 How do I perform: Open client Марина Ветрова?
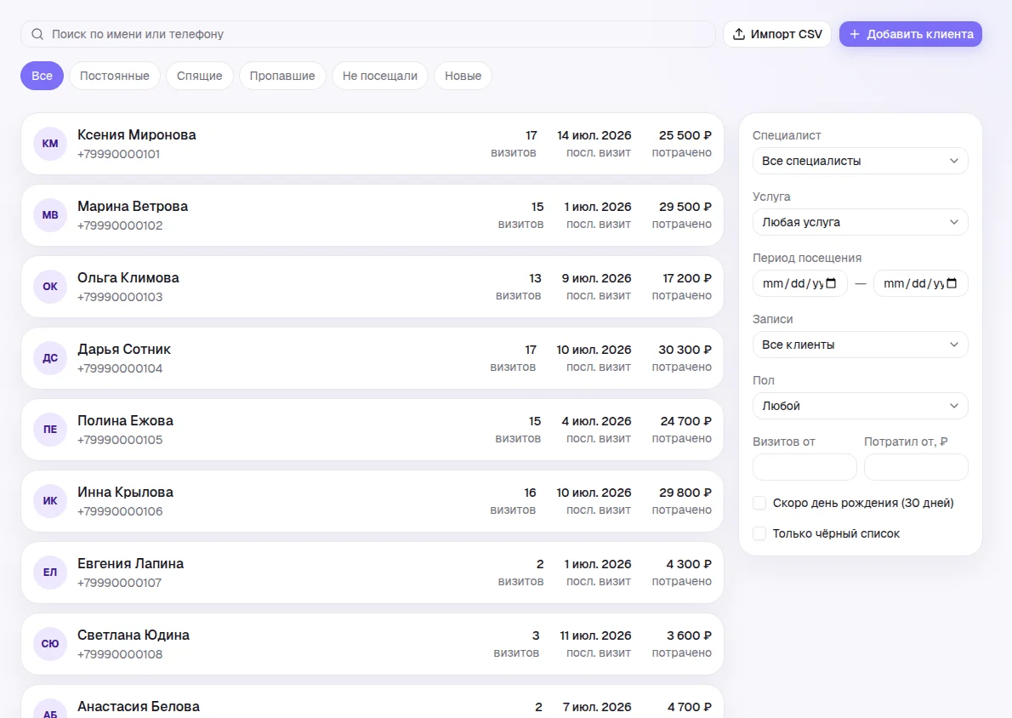pos(372,215)
